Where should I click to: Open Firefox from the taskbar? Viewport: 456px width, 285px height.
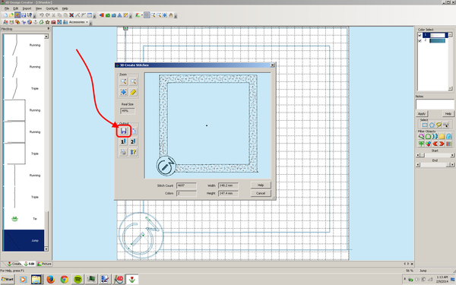click(x=51, y=280)
